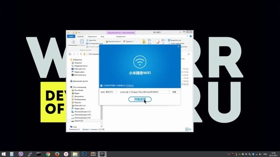Viewport: 280px width, 157px height.
Task: Click Снять выделение in Explorer ribbon
Action: click(176, 44)
